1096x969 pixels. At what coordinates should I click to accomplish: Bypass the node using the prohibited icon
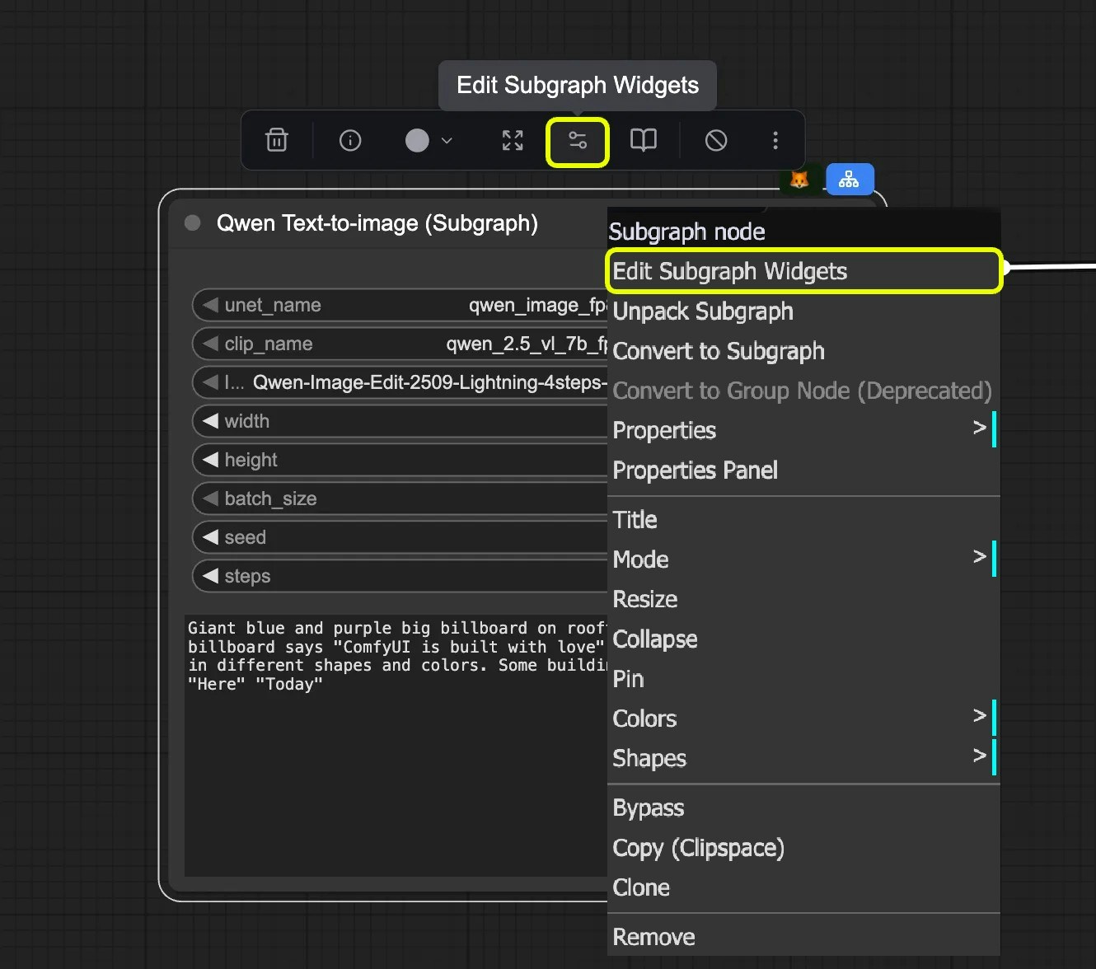[715, 140]
